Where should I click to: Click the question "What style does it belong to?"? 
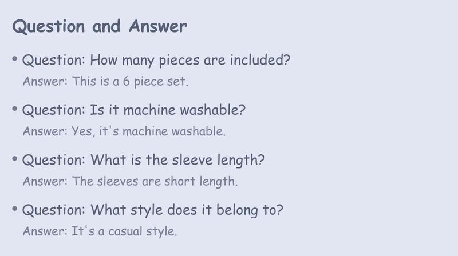tap(187, 210)
